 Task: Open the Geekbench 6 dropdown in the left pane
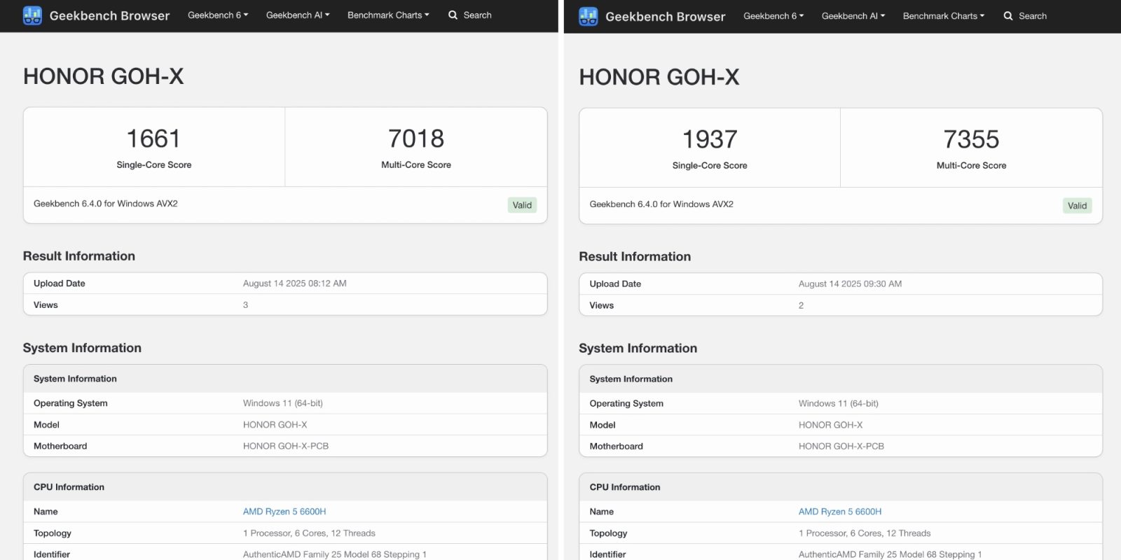[218, 15]
